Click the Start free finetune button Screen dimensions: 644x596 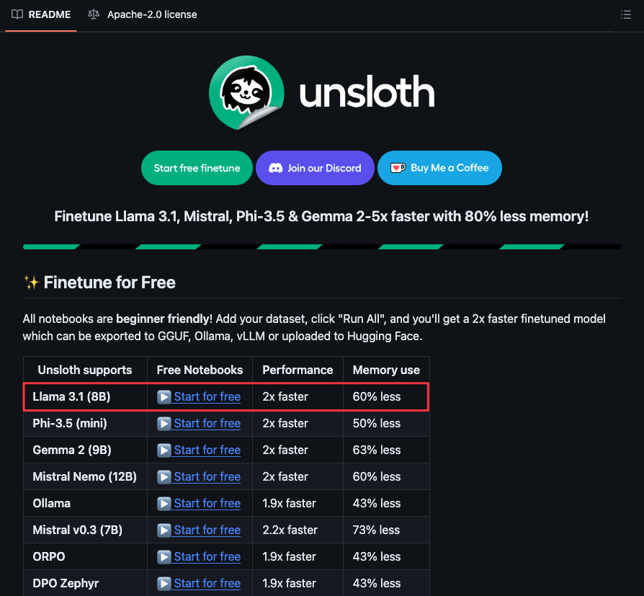197,168
